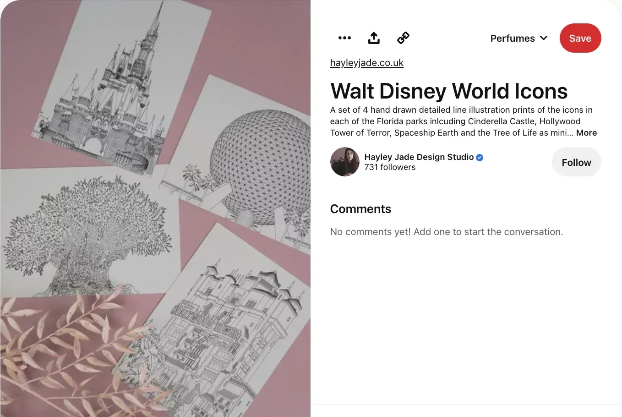Click the verified blue checkmark badge
The height and width of the screenshot is (417, 622).
tap(480, 158)
